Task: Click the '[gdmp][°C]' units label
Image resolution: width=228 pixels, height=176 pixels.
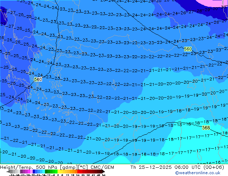Action: [74, 167]
